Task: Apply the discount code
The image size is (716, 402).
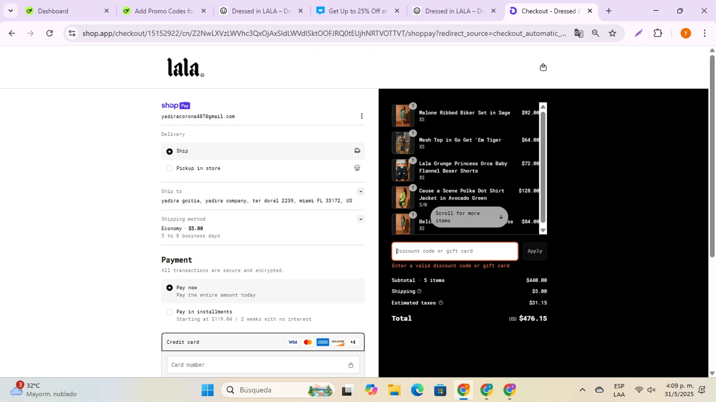Action: (x=535, y=251)
